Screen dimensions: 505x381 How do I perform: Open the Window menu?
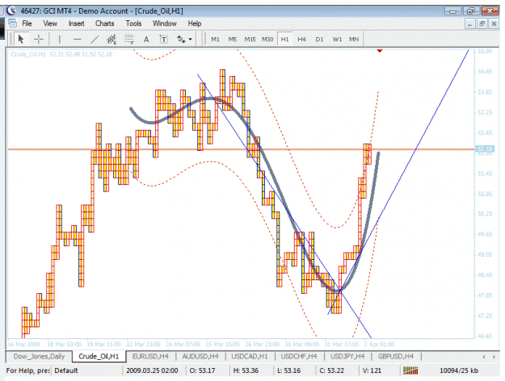coord(165,23)
